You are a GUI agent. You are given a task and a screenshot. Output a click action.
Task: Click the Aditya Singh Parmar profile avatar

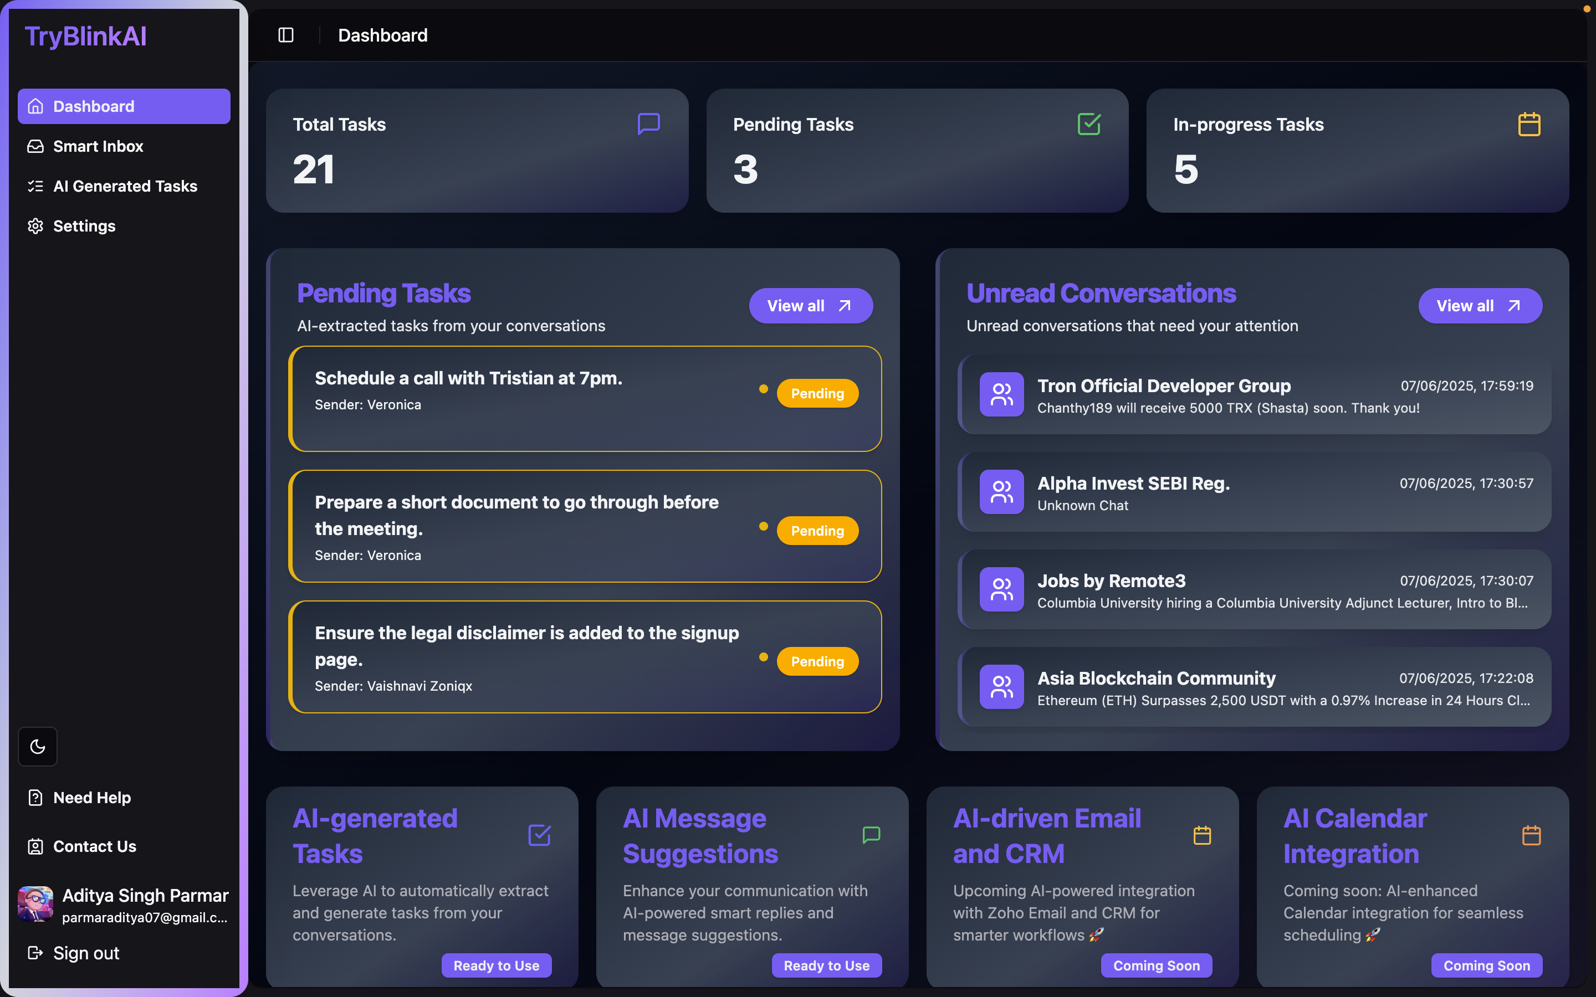pos(35,903)
